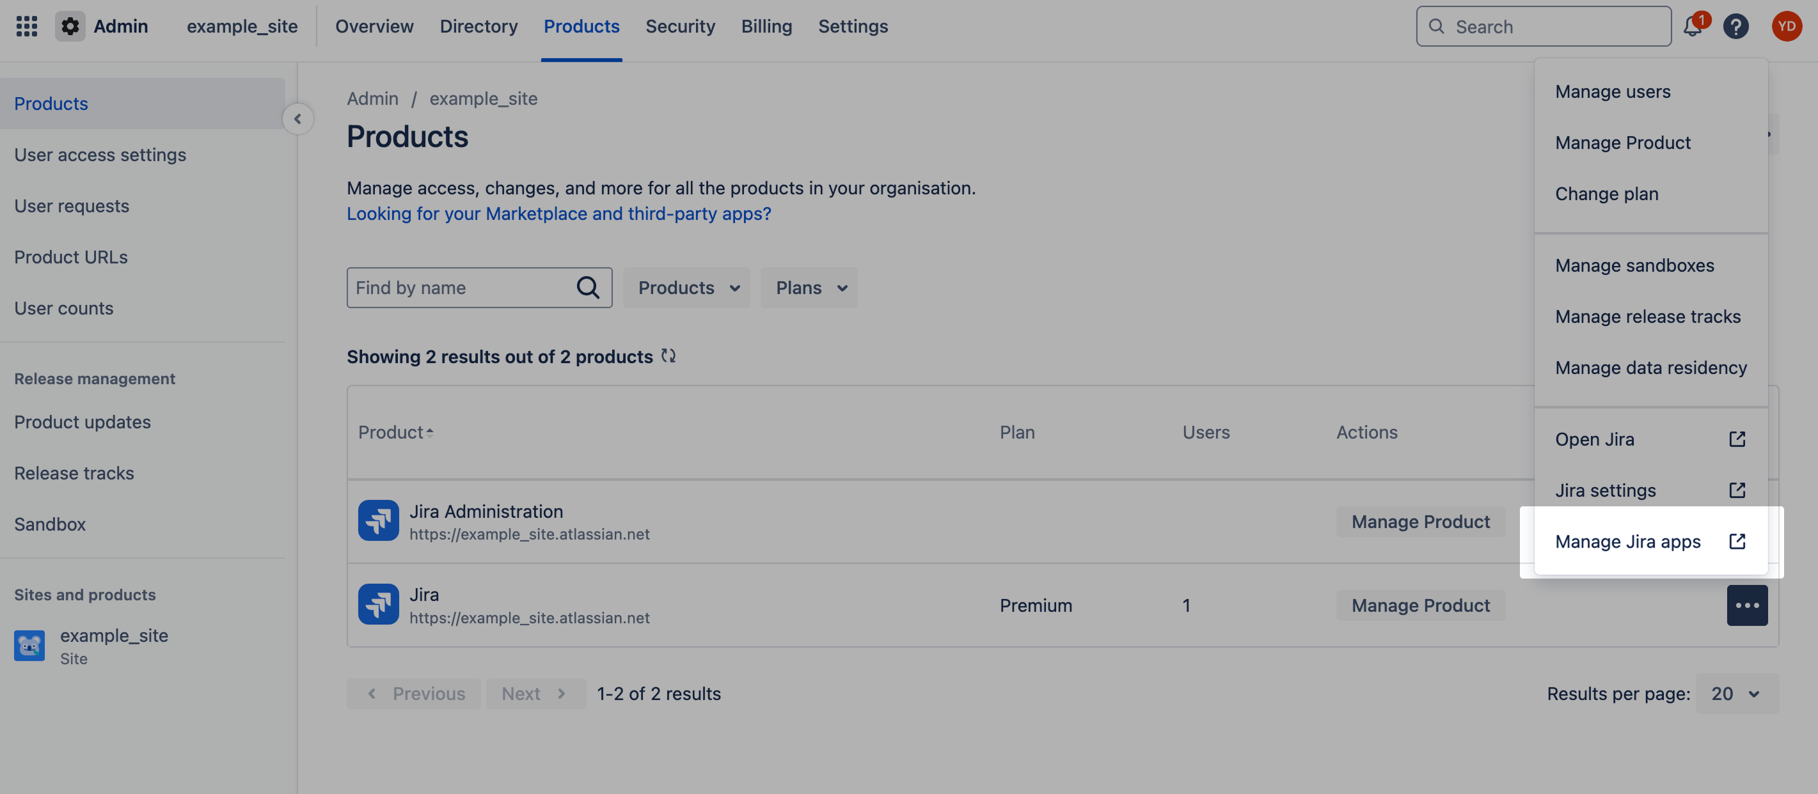The image size is (1818, 794).
Task: Click the external link icon beside Open Jira
Action: click(1737, 439)
